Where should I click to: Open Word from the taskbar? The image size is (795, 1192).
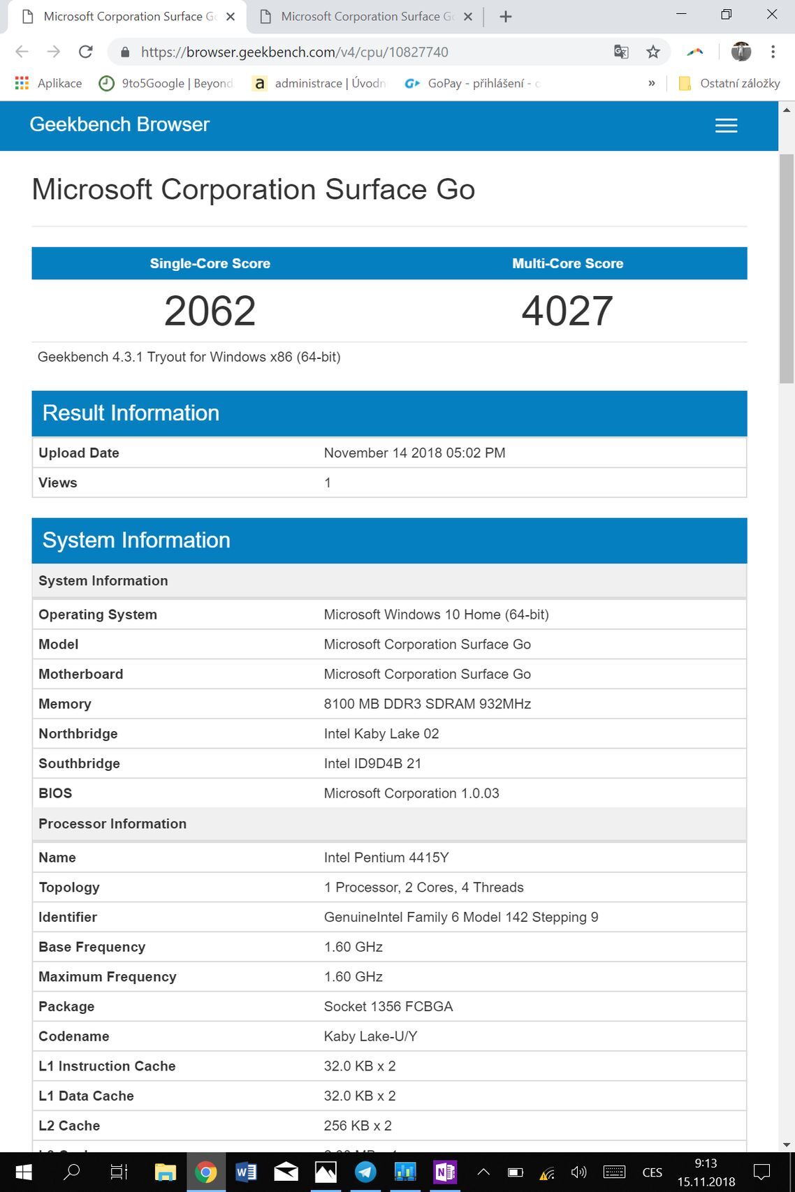pos(246,1172)
